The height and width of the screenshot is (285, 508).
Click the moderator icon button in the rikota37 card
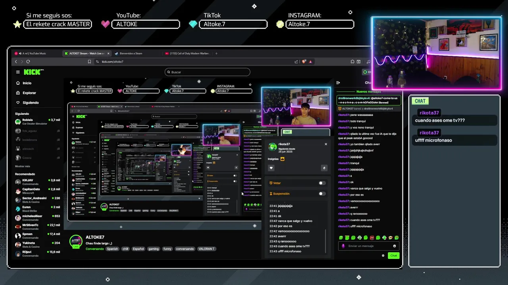(324, 168)
